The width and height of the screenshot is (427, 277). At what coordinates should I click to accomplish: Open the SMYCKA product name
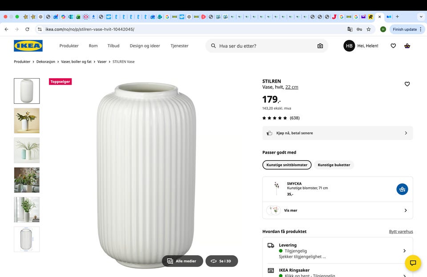(294, 183)
